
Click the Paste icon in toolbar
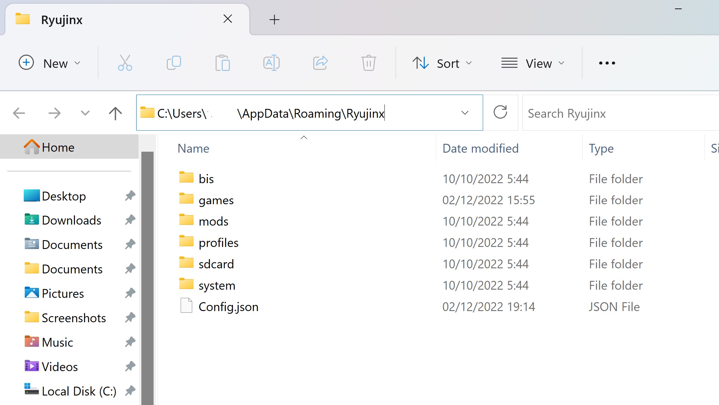click(222, 63)
